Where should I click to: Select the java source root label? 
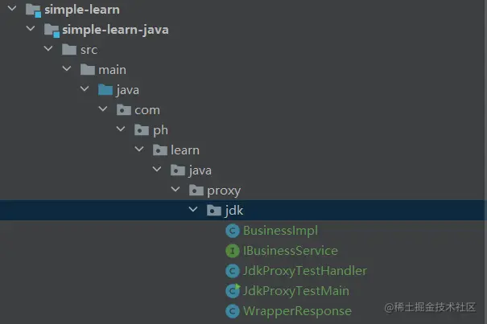click(128, 90)
